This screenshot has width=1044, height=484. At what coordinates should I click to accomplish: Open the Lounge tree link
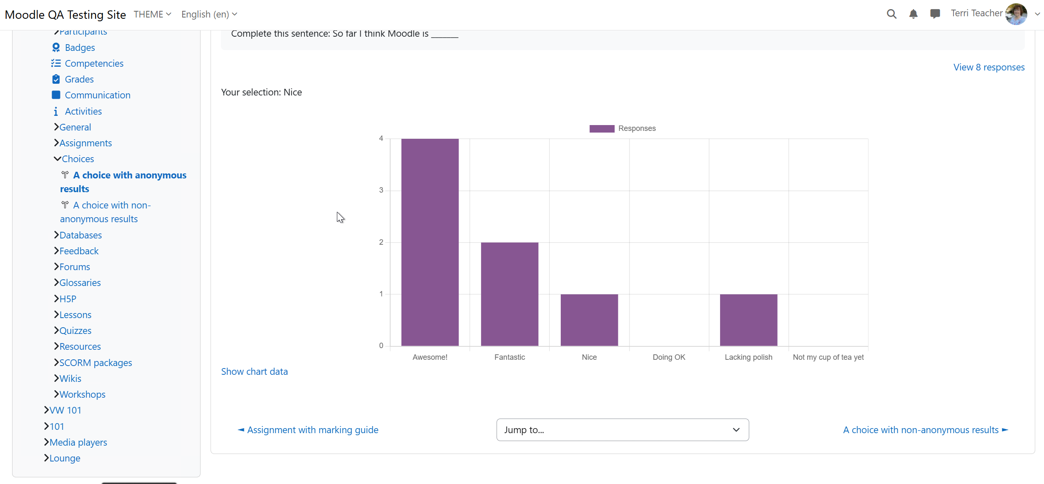tap(65, 458)
